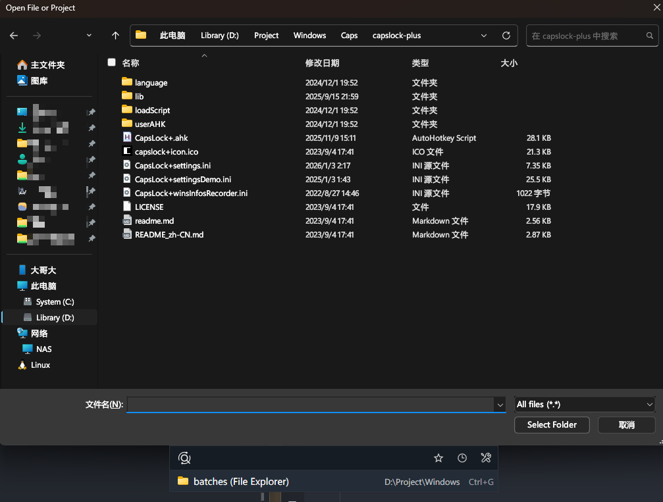Select System (C:) drive in sidebar
Screen dimensions: 663x502
coord(55,302)
